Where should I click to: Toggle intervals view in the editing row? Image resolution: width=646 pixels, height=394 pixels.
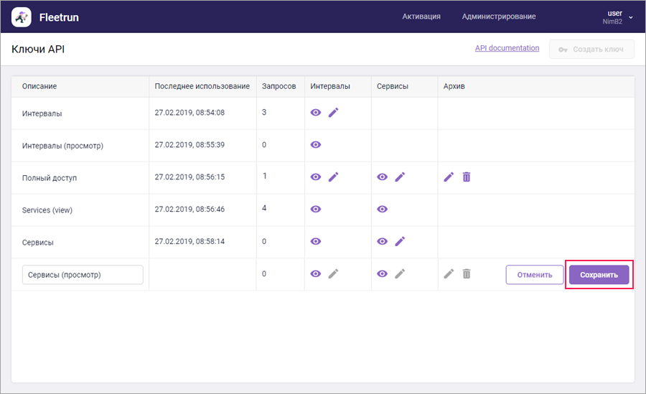(316, 273)
